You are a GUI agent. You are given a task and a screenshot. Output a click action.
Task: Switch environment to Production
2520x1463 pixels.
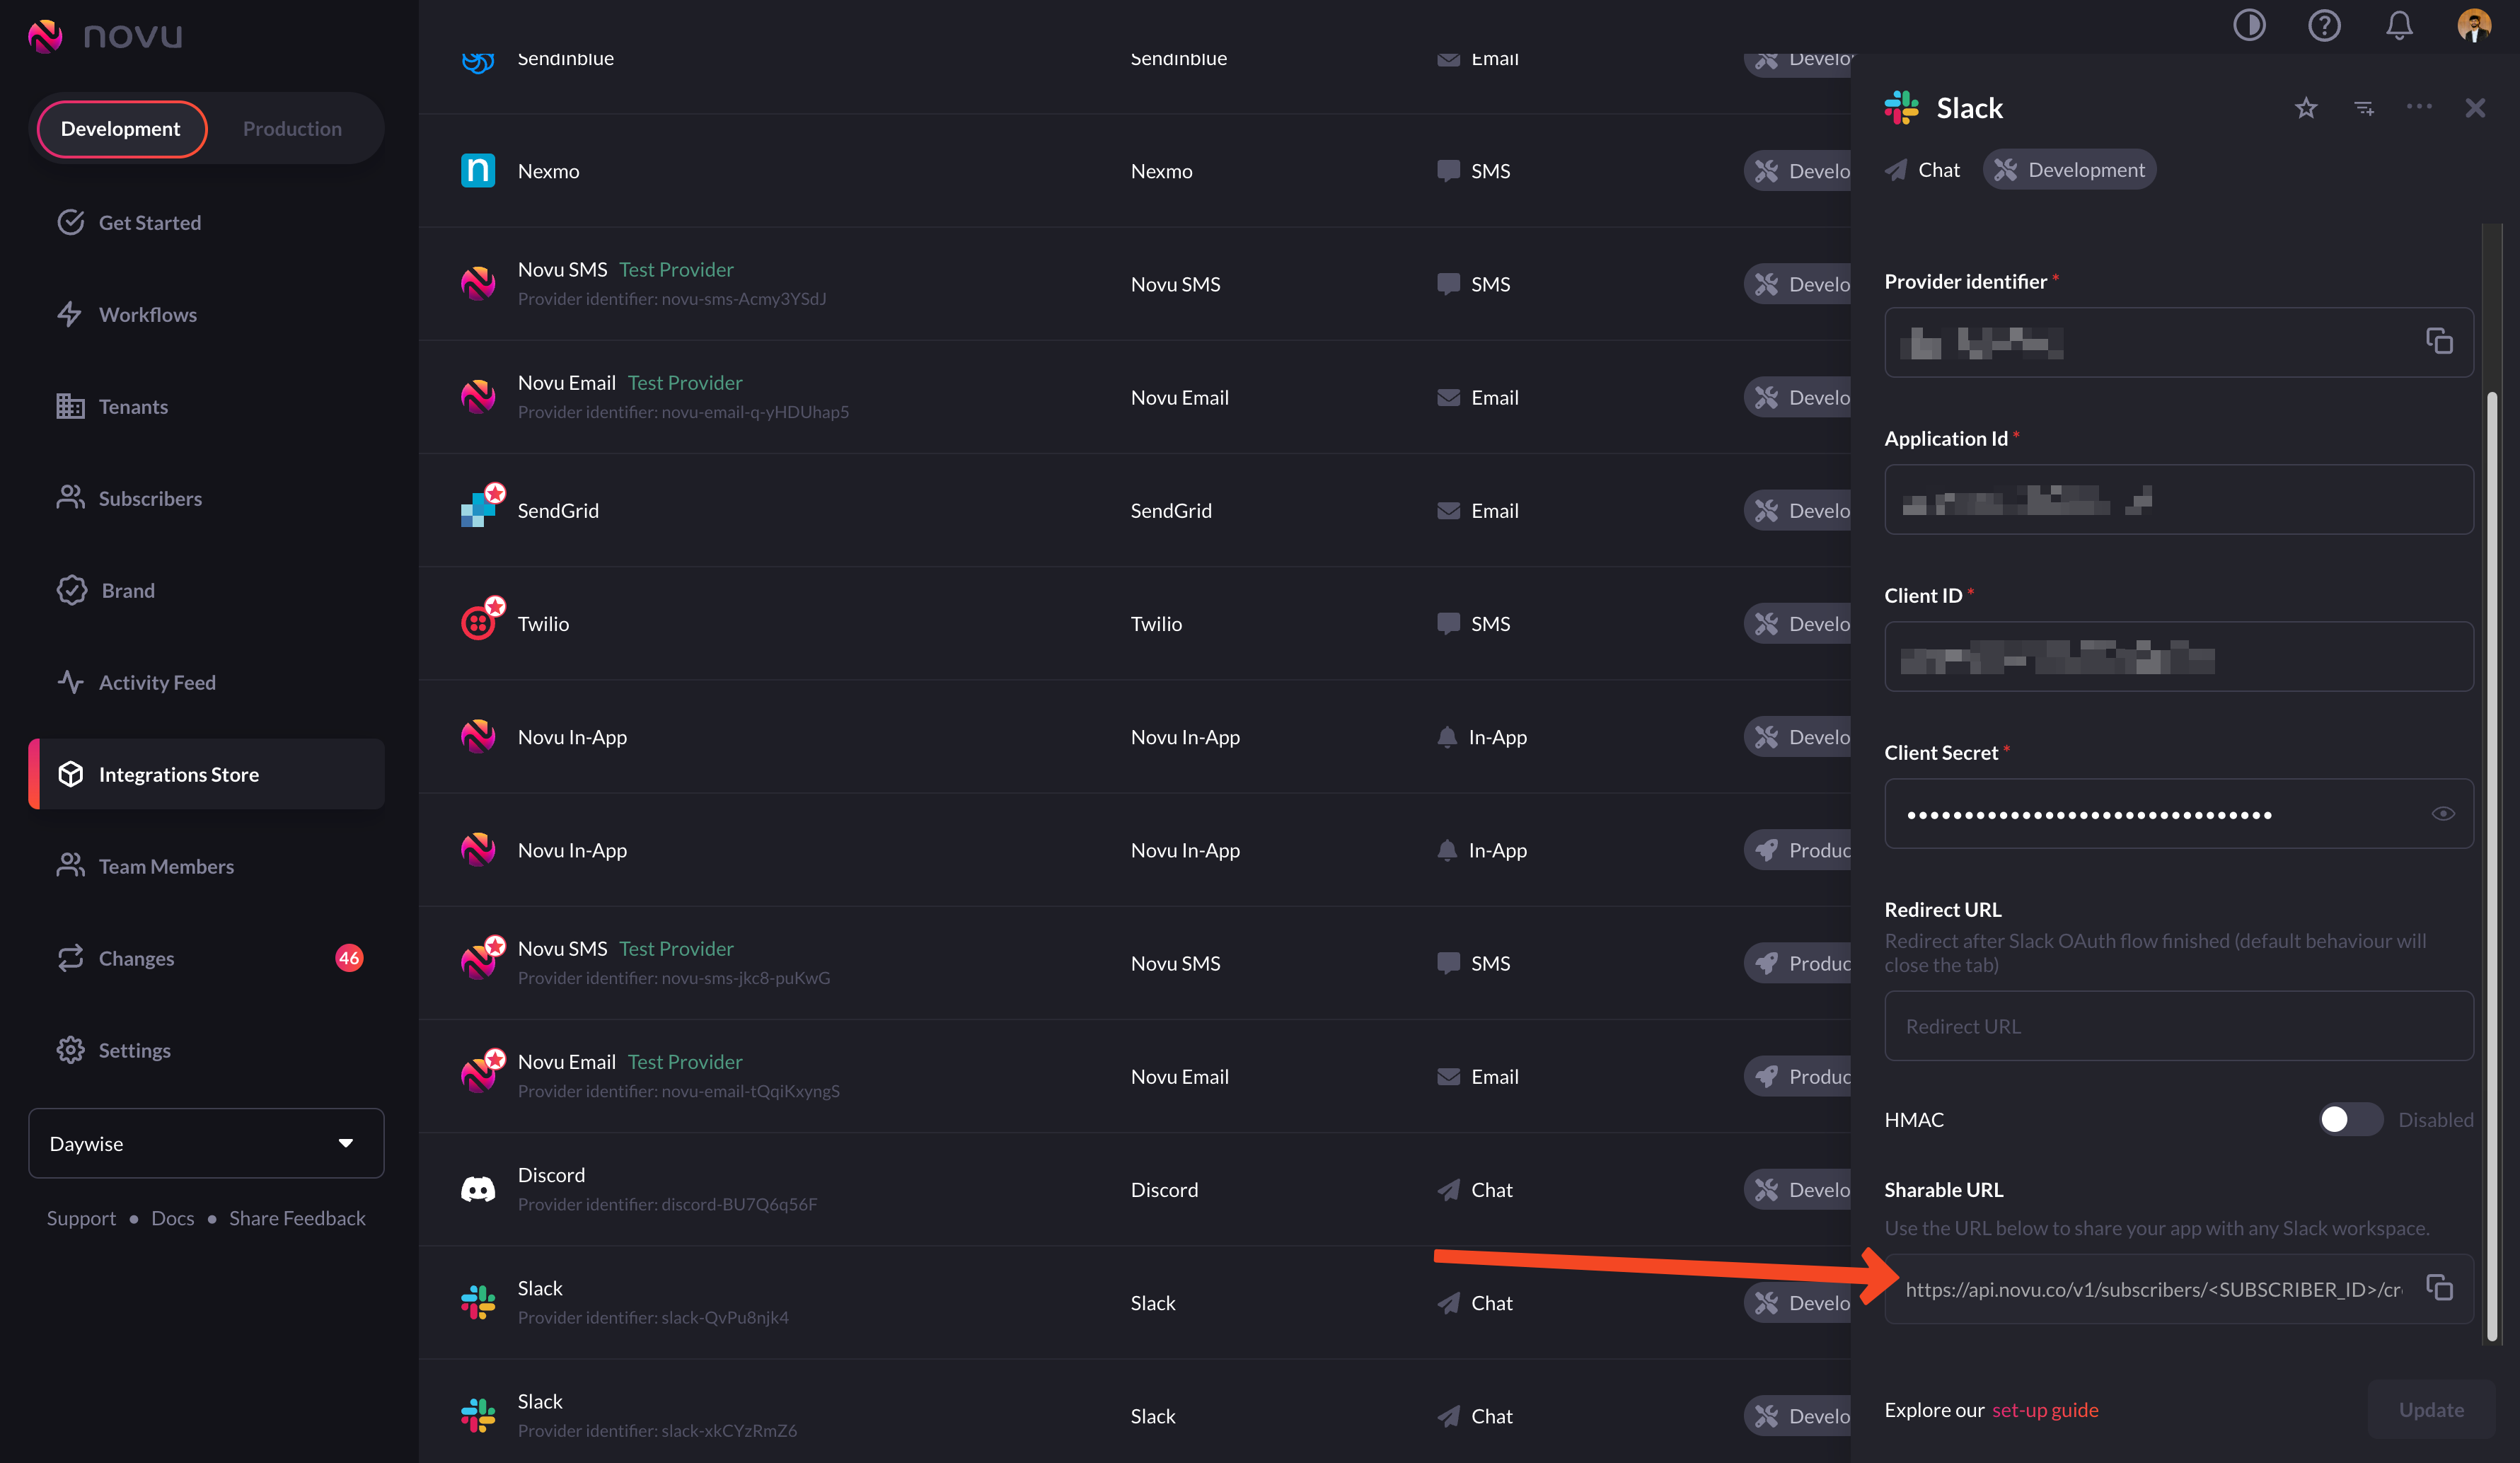point(292,129)
